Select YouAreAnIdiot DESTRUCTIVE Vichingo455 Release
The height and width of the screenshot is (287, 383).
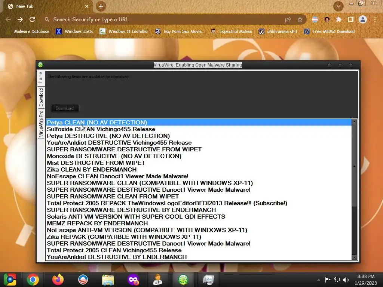pos(199,142)
